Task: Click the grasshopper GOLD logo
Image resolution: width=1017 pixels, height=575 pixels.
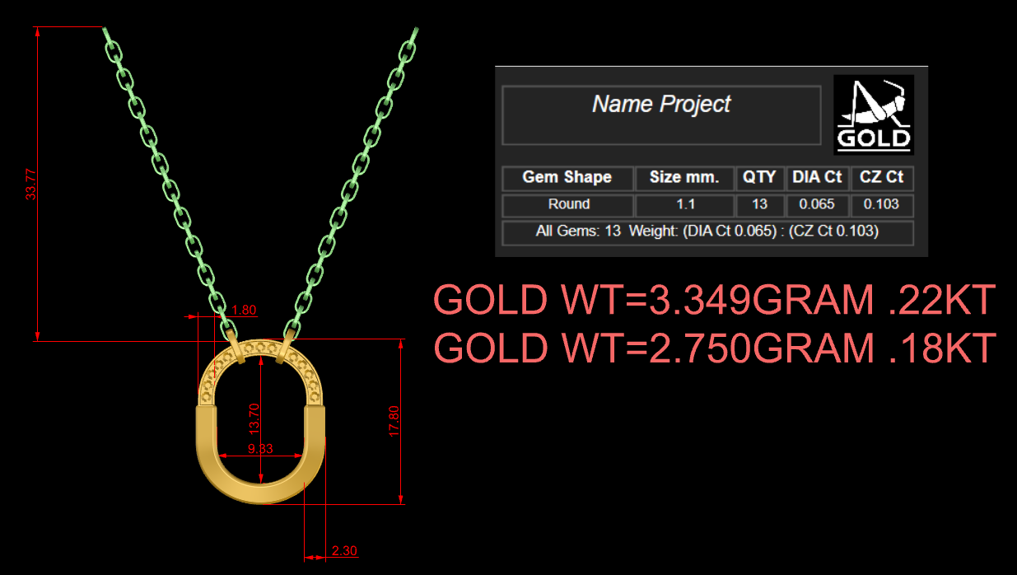Action: [874, 115]
